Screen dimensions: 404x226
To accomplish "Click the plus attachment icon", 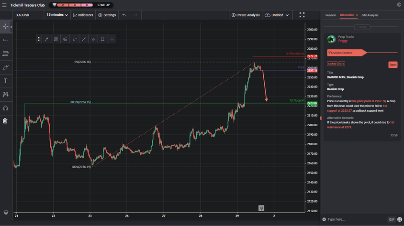I will pyautogui.click(x=324, y=219).
